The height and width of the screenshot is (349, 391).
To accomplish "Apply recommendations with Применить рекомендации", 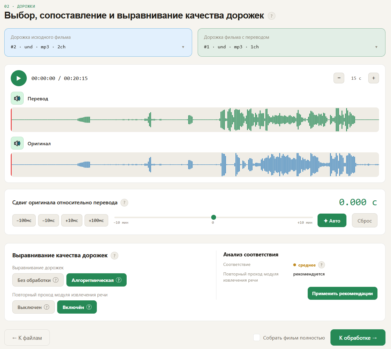I will click(x=342, y=293).
